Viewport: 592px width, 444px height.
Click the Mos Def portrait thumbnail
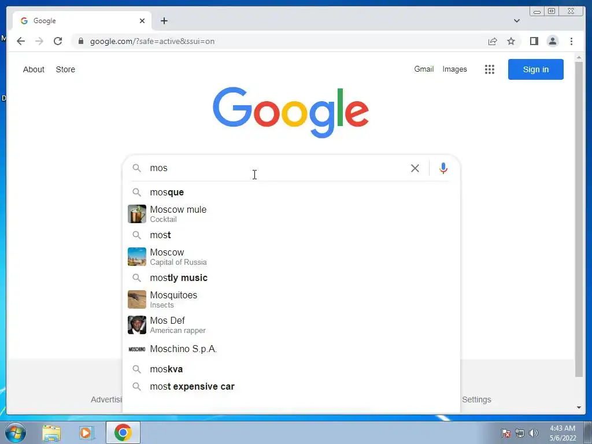click(x=136, y=325)
